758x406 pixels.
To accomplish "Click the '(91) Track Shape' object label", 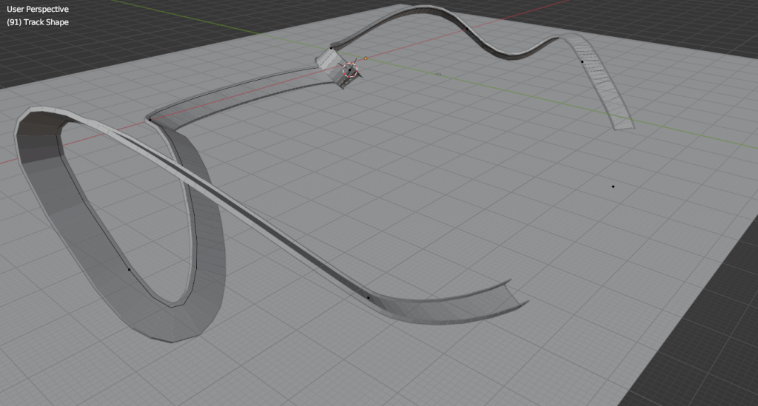I will pyautogui.click(x=37, y=22).
